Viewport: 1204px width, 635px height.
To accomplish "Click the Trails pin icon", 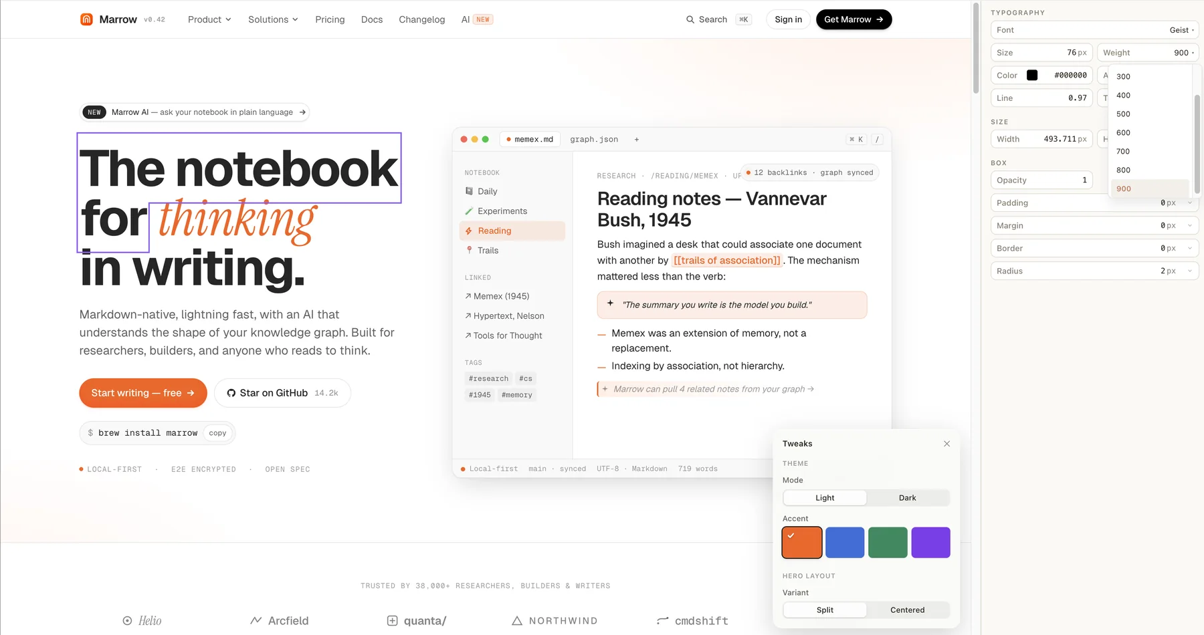I will coord(469,250).
